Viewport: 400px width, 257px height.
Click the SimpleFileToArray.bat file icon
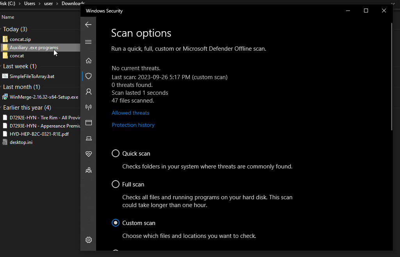click(x=5, y=76)
